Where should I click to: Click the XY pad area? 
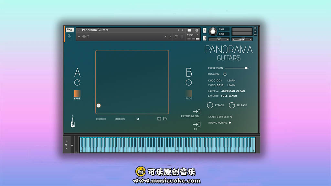(132, 82)
